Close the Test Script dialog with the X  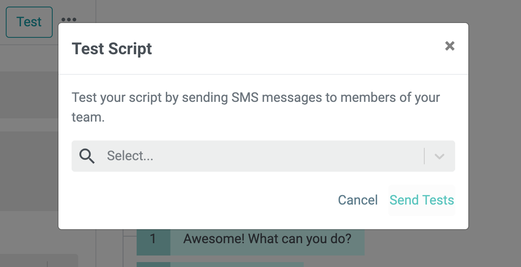tap(450, 46)
